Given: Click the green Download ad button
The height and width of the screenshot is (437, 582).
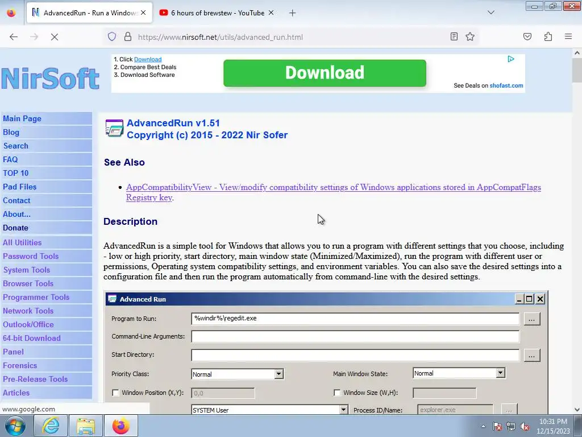Looking at the screenshot, I should pos(325,73).
